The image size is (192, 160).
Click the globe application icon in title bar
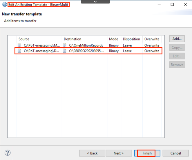(x=5, y=5)
